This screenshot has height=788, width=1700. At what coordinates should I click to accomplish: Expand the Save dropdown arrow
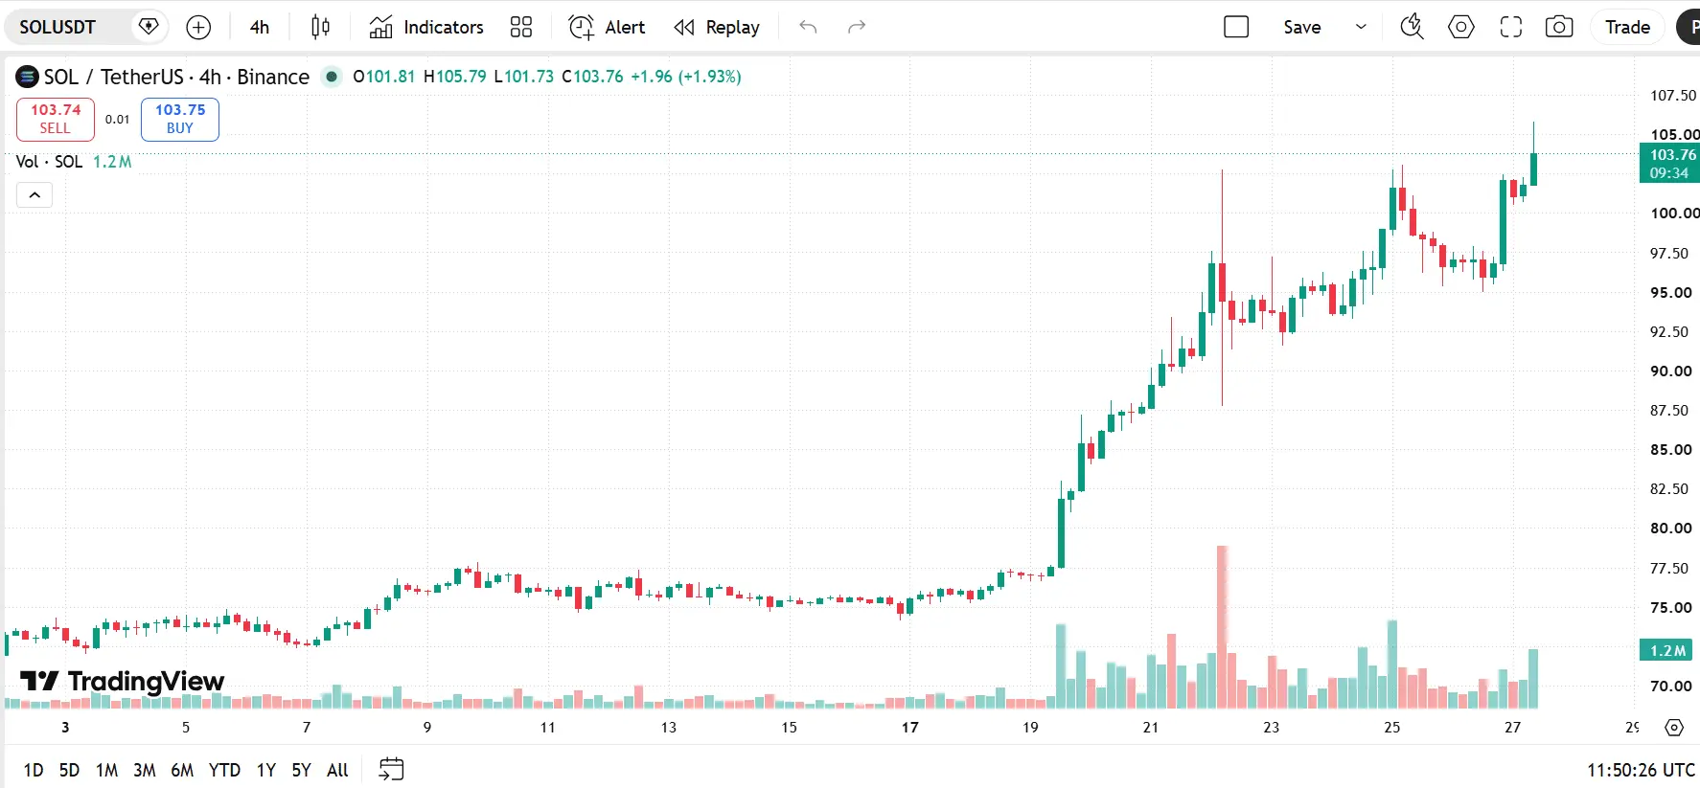click(x=1361, y=27)
